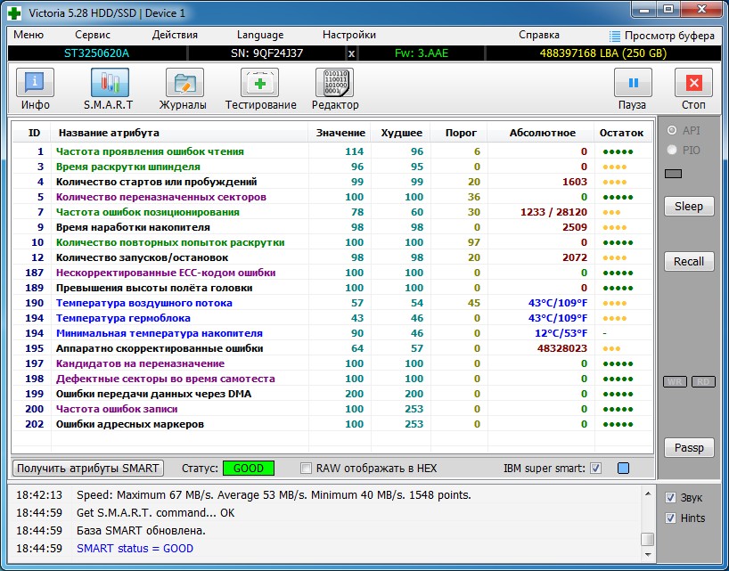The height and width of the screenshot is (571, 729).
Task: Switch to the Тестирование icon
Action: pos(259,83)
